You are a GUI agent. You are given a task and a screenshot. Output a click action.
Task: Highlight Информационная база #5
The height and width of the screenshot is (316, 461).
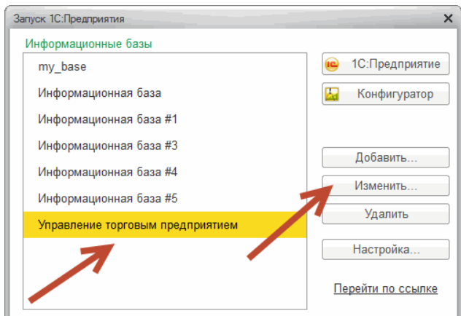click(x=107, y=198)
